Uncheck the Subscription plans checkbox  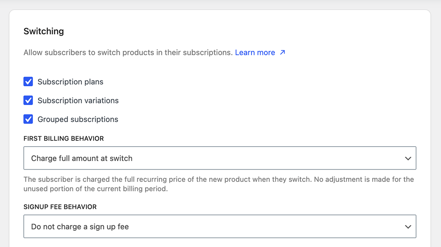[28, 82]
